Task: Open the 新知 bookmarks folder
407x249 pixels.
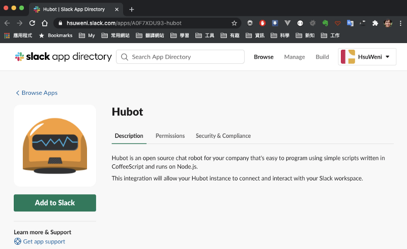Action: pyautogui.click(x=305, y=35)
